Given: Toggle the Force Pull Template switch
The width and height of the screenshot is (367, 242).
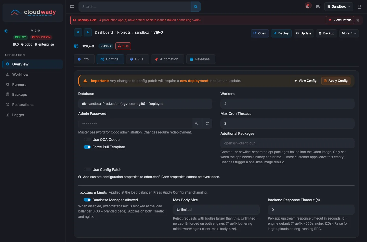Looking at the screenshot, I should click(x=87, y=147).
